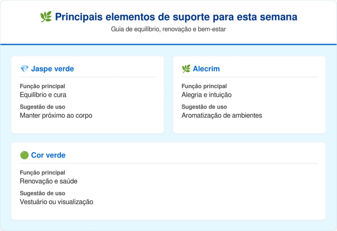The width and height of the screenshot is (337, 231).
Task: Select 'Manter próximo ao corpo' suggestion
Action: (56, 116)
